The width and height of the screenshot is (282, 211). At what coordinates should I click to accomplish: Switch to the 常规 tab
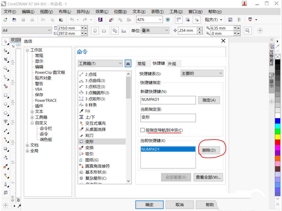click(x=141, y=64)
